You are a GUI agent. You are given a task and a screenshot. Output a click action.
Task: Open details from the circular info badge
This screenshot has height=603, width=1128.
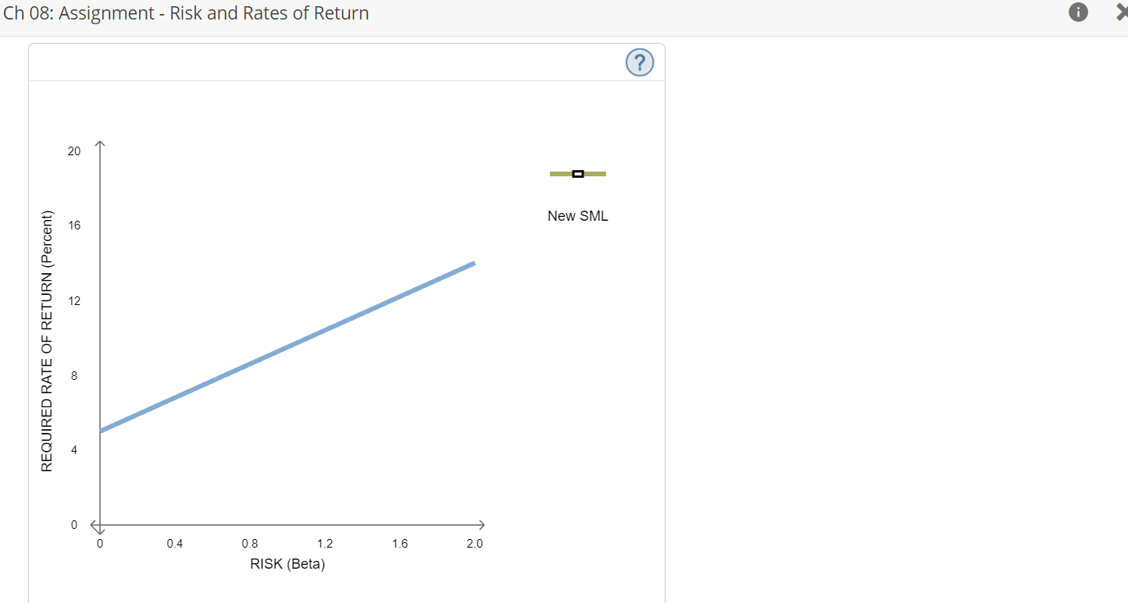pos(1078,12)
